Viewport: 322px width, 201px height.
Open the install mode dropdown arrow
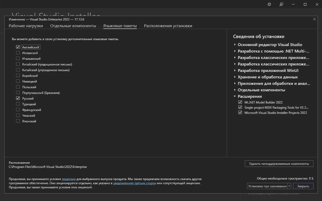pyautogui.click(x=289, y=186)
